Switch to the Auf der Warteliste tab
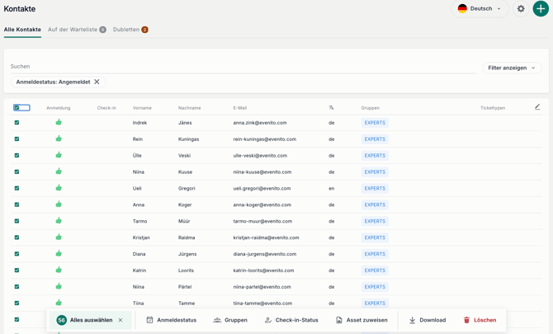This screenshot has height=334, width=553. click(77, 30)
